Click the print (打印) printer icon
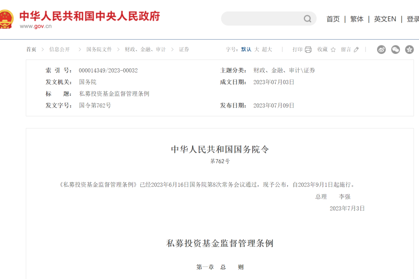Screen dimensions: 419x279 (x=308, y=50)
